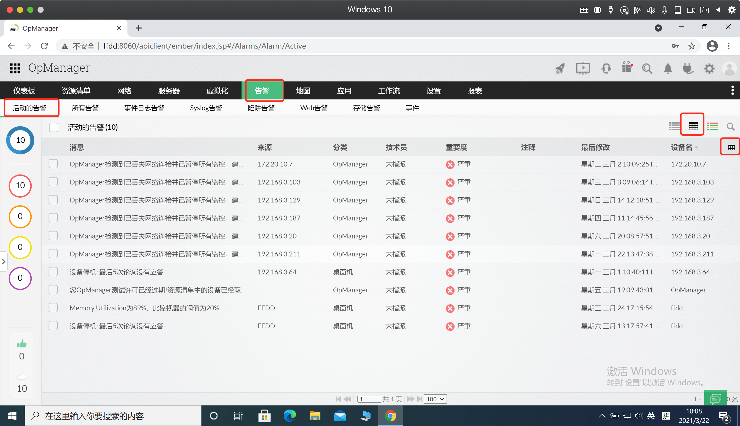The width and height of the screenshot is (740, 426).
Task: Click the browser reload icon
Action: 44,46
